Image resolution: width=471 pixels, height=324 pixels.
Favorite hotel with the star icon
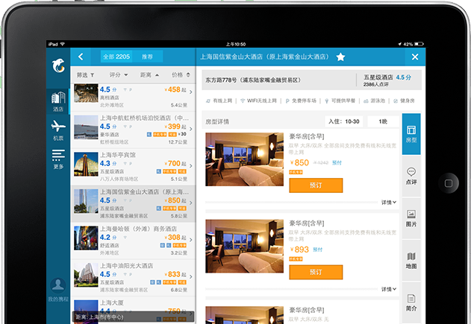pos(340,57)
